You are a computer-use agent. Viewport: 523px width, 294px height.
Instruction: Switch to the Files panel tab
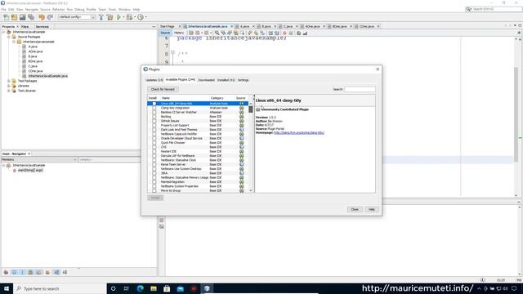coord(25,27)
